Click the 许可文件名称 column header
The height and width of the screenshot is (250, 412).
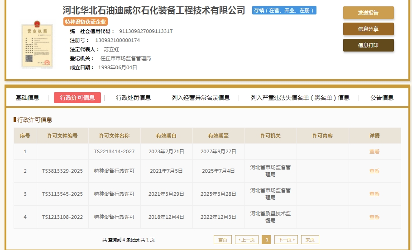[x=114, y=136]
